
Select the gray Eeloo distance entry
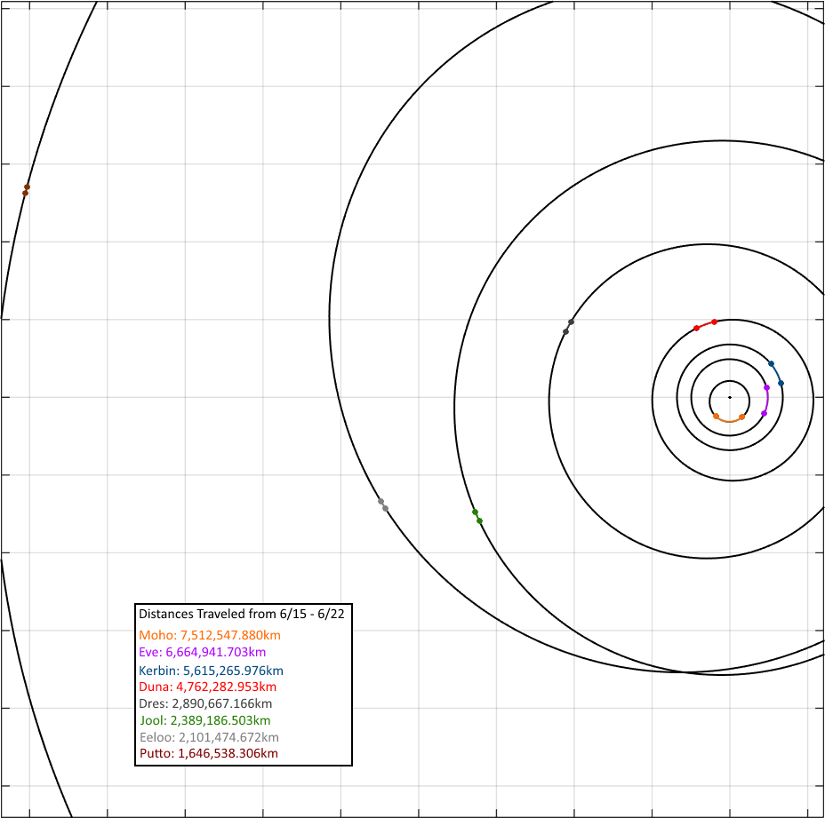210,737
